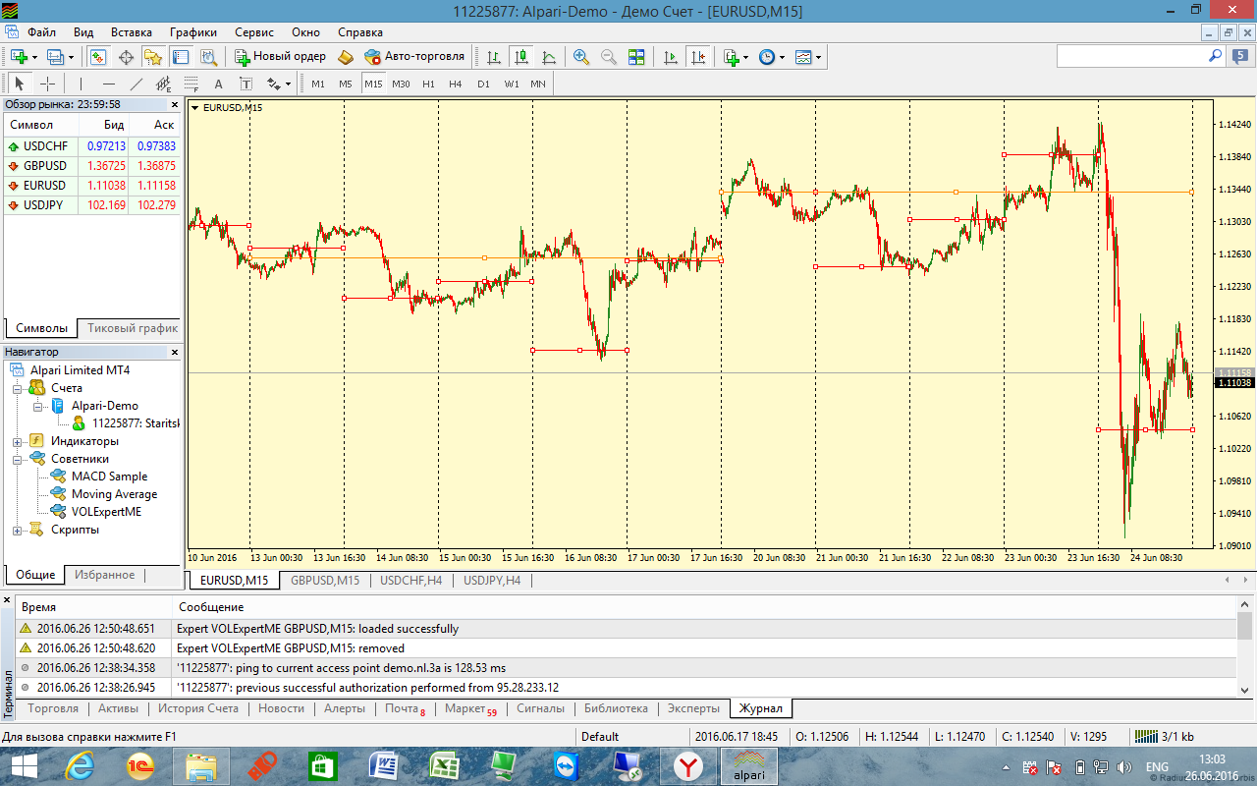1257x786 pixels.
Task: Open the arrows objects dropdown
Action: [x=279, y=84]
